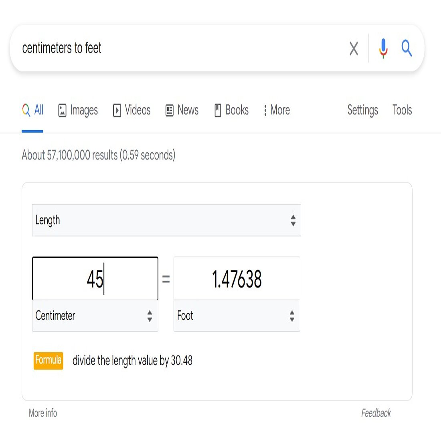Click the magnifying glass search icon
This screenshot has width=441, height=441.
pos(407,49)
